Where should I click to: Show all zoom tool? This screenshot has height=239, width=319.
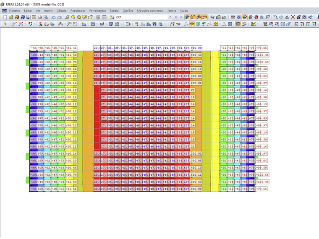277,24
